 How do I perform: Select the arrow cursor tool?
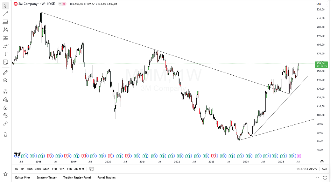pyautogui.click(x=5, y=6)
